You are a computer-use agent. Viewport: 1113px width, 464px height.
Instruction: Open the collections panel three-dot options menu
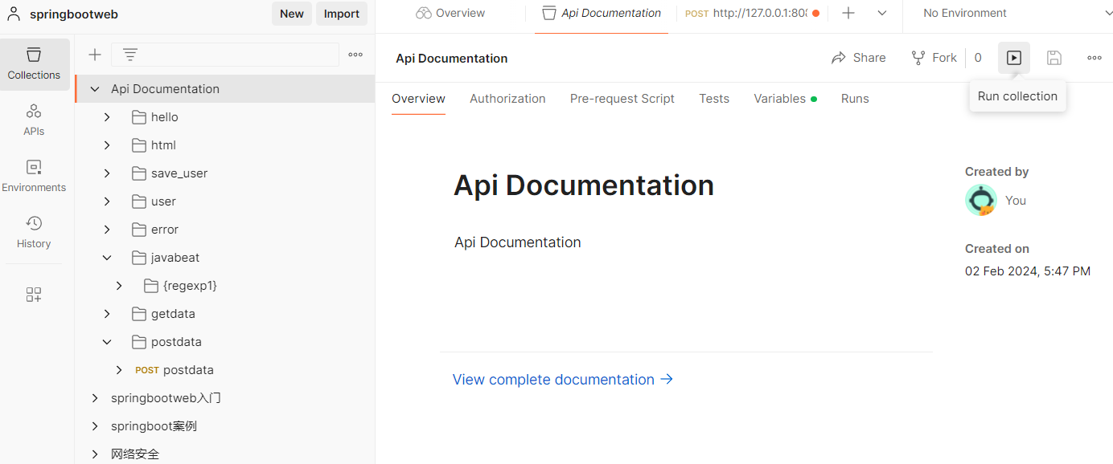pyautogui.click(x=355, y=55)
